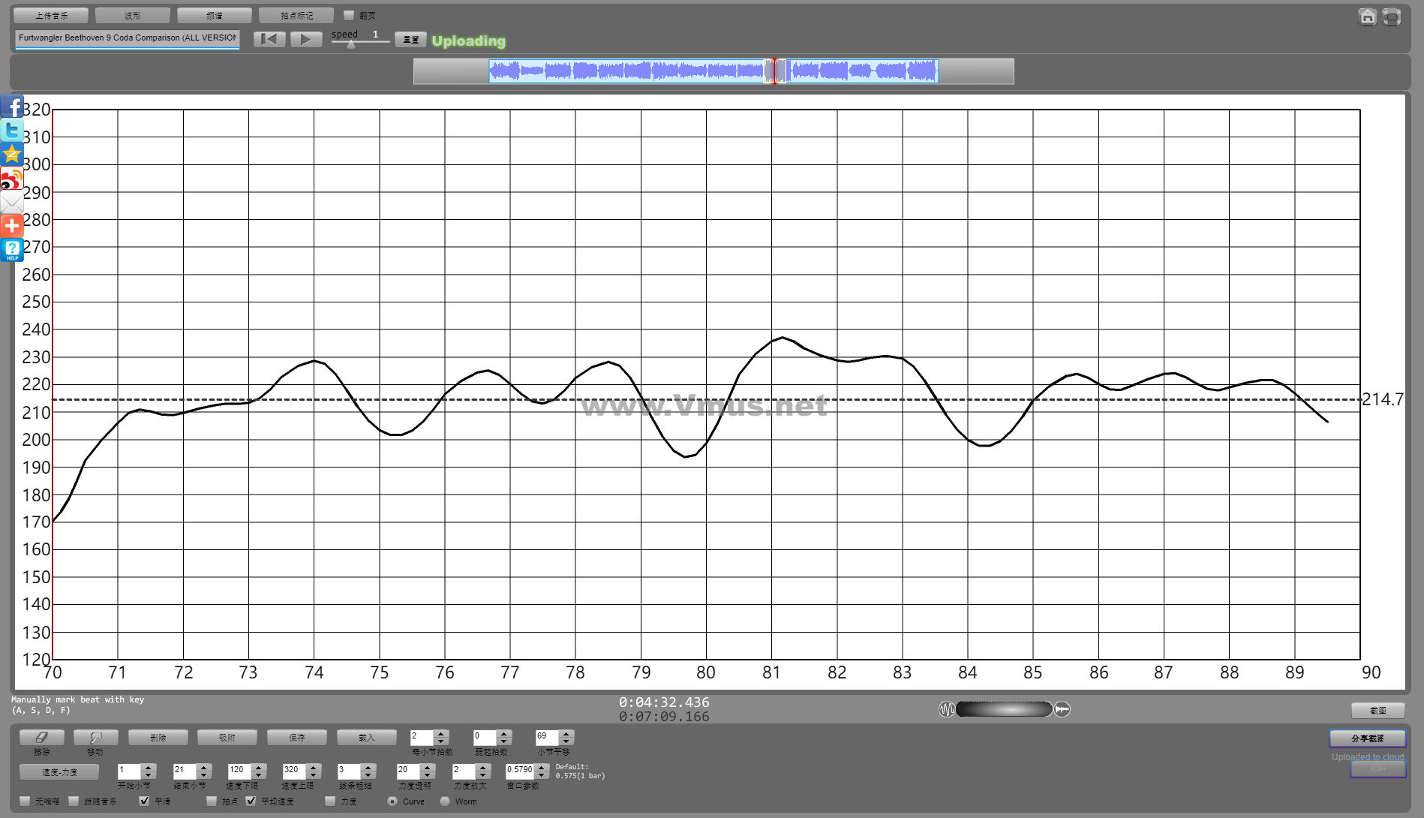Click the blue Help question-mark icon
This screenshot has width=1424, height=818.
point(12,250)
